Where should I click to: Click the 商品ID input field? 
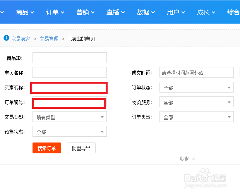point(69,58)
